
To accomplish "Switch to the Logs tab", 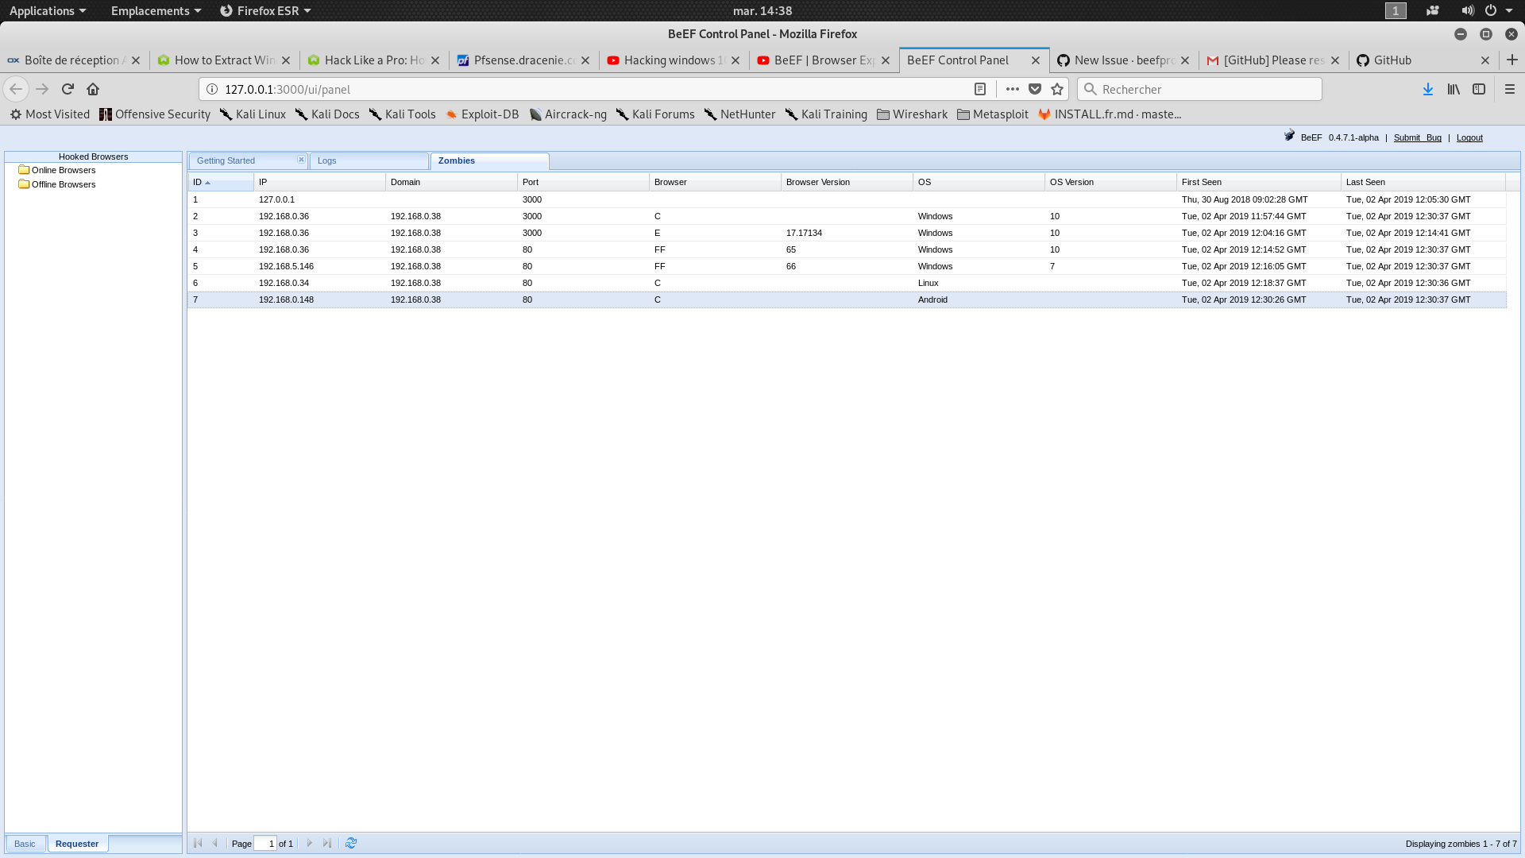I will (327, 160).
